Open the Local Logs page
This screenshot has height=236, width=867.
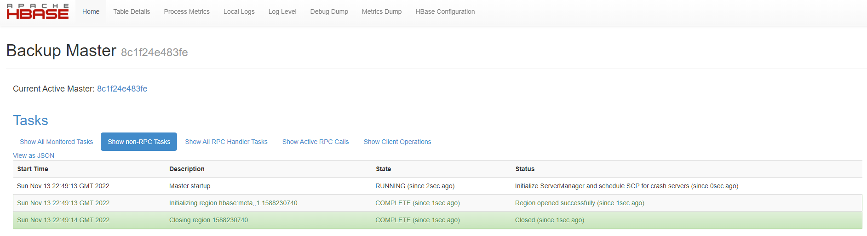click(x=239, y=12)
